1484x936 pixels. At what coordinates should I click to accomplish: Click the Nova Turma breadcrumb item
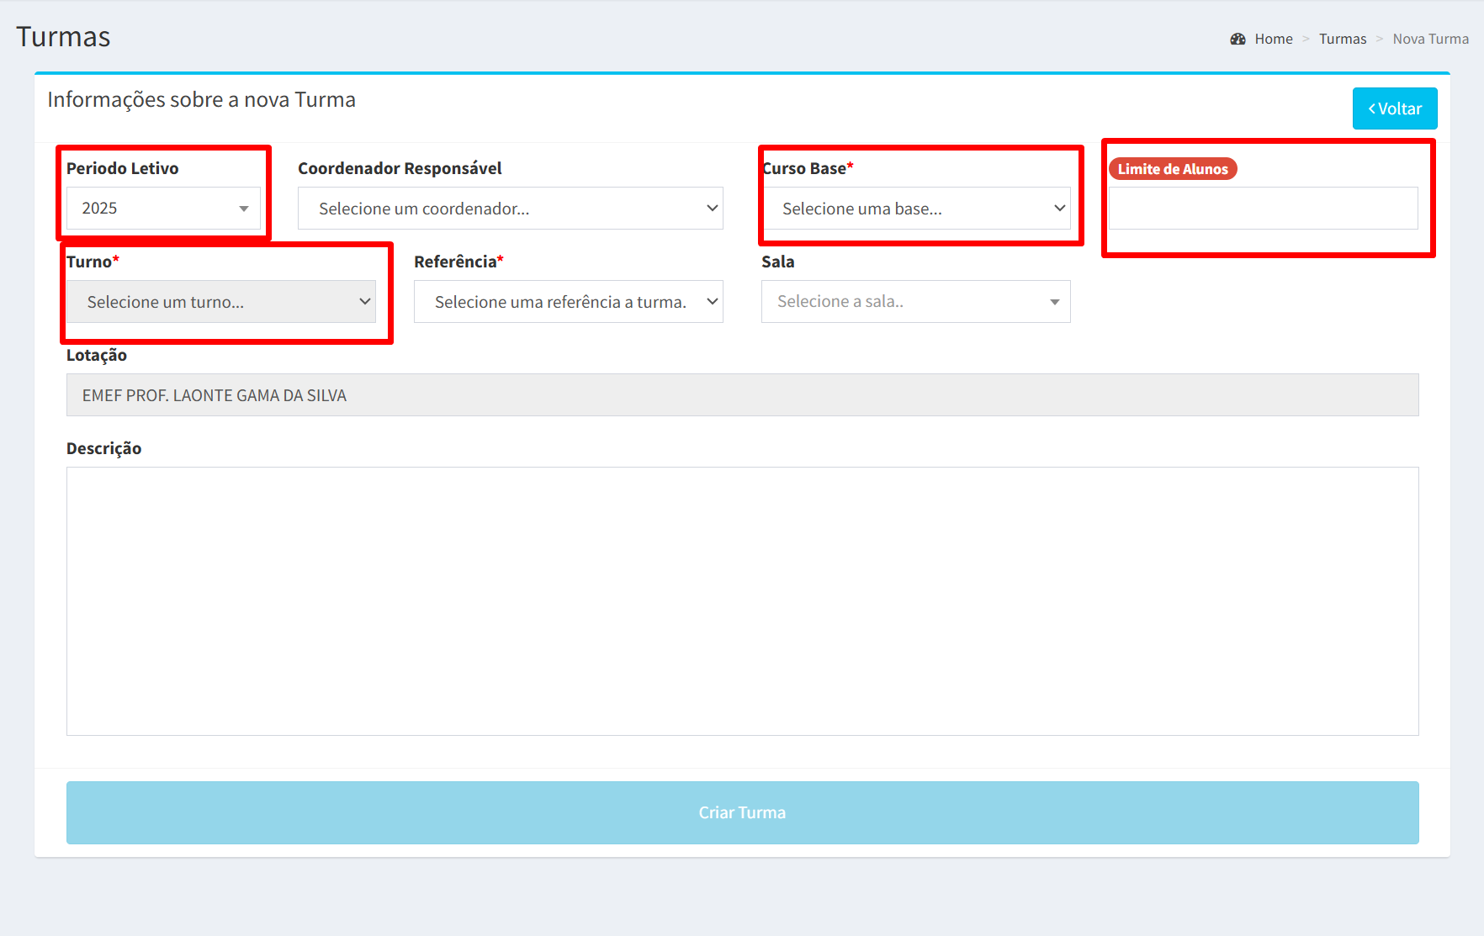(x=1430, y=39)
